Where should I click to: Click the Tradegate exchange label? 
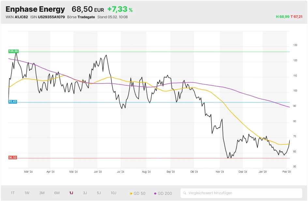86,17
